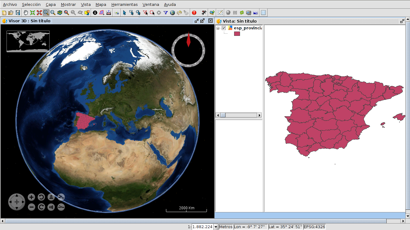Click the attribute table icon in toolbar

click(x=263, y=13)
